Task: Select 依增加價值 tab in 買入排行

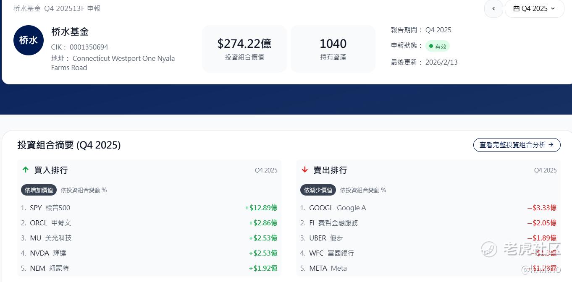Action: point(39,190)
